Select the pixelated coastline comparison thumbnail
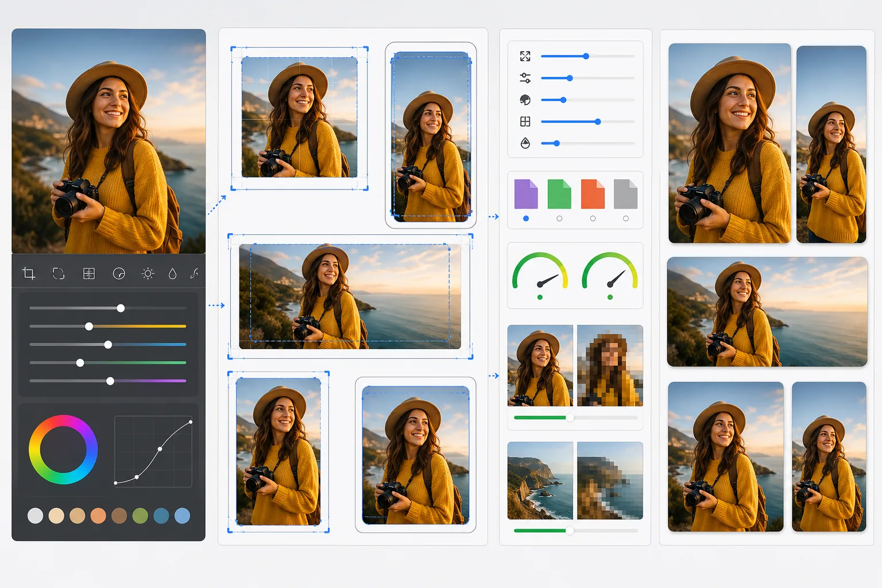This screenshot has height=588, width=882. point(610,481)
